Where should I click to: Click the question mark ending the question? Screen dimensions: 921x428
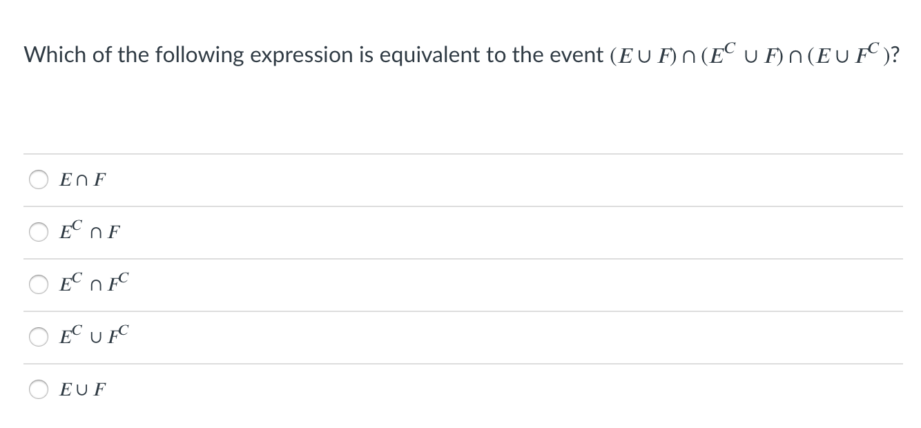pos(895,55)
